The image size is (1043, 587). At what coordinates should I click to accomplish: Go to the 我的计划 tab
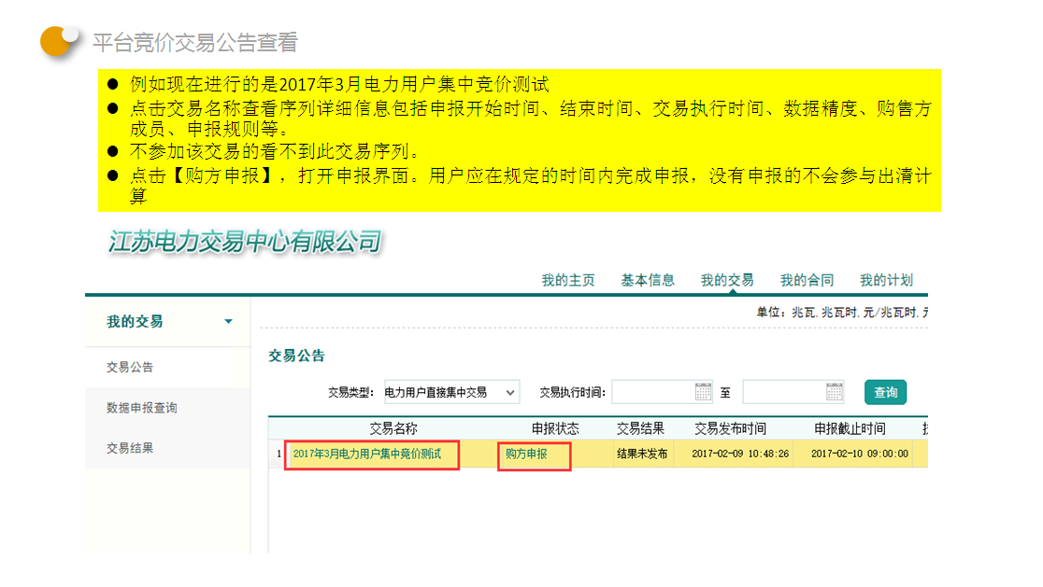tap(886, 280)
